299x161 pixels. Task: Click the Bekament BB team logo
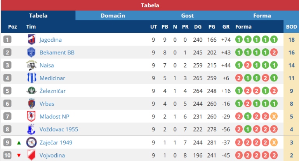[x=31, y=52]
